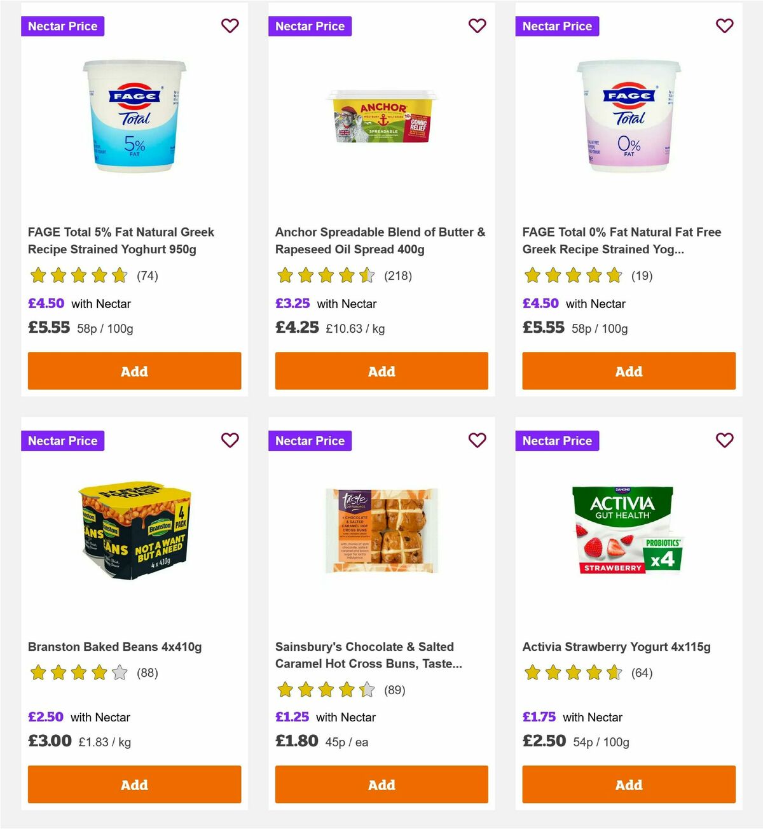The height and width of the screenshot is (829, 763).
Task: Open the FAGE Total 5% yoghurt product page
Action: (x=121, y=240)
